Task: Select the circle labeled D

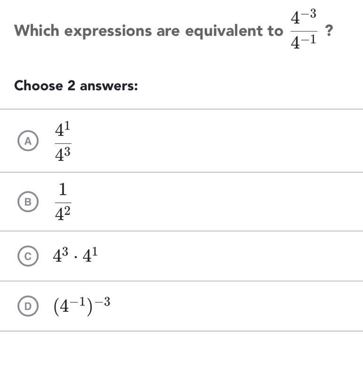Action: 28,306
